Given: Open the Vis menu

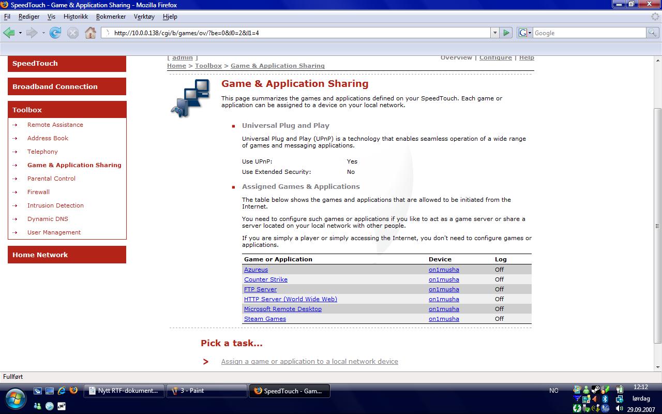Looking at the screenshot, I should (x=51, y=17).
